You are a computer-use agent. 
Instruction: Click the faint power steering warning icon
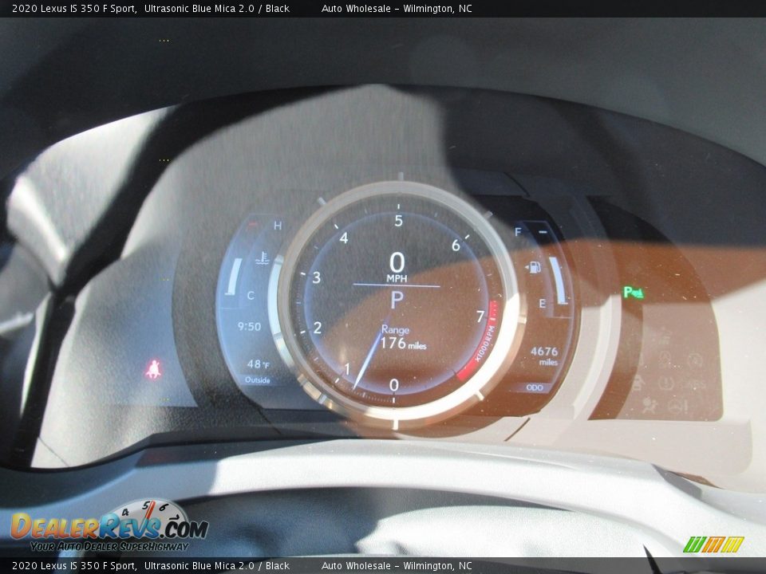click(x=678, y=406)
